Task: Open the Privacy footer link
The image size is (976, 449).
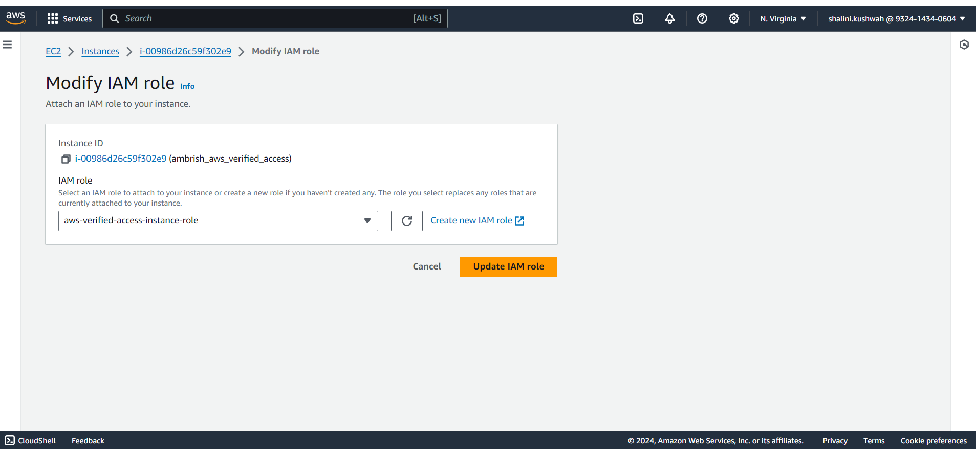Action: click(835, 441)
